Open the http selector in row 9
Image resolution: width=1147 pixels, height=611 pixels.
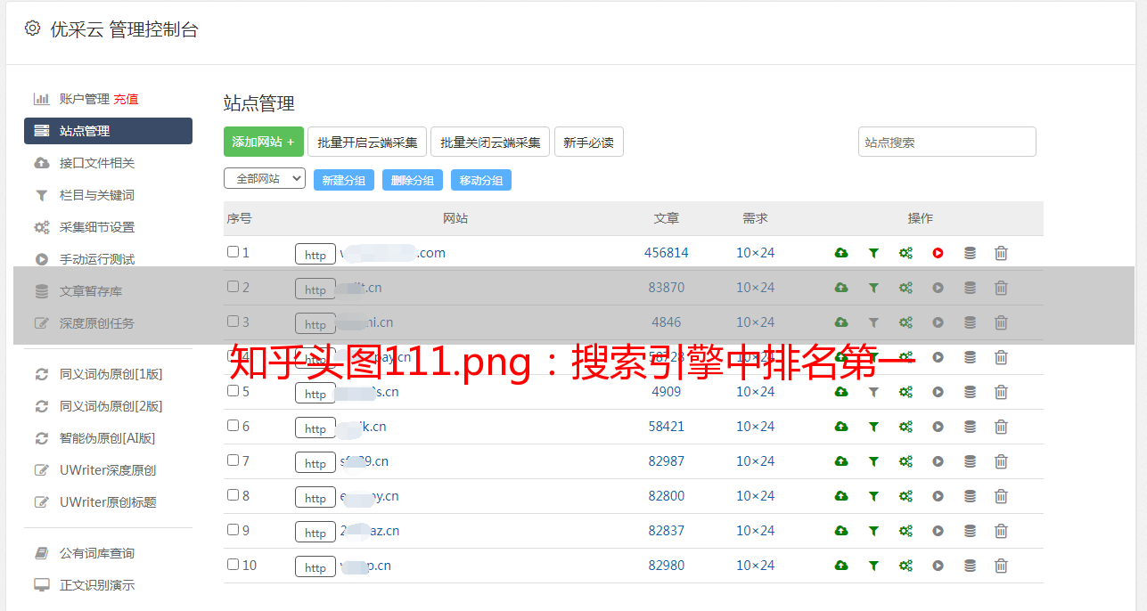pyautogui.click(x=315, y=533)
